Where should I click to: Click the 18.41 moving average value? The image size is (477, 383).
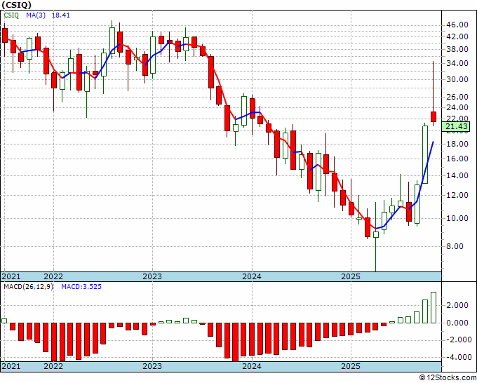61,15
